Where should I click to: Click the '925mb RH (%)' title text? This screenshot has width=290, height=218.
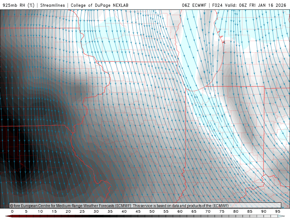pos(19,5)
